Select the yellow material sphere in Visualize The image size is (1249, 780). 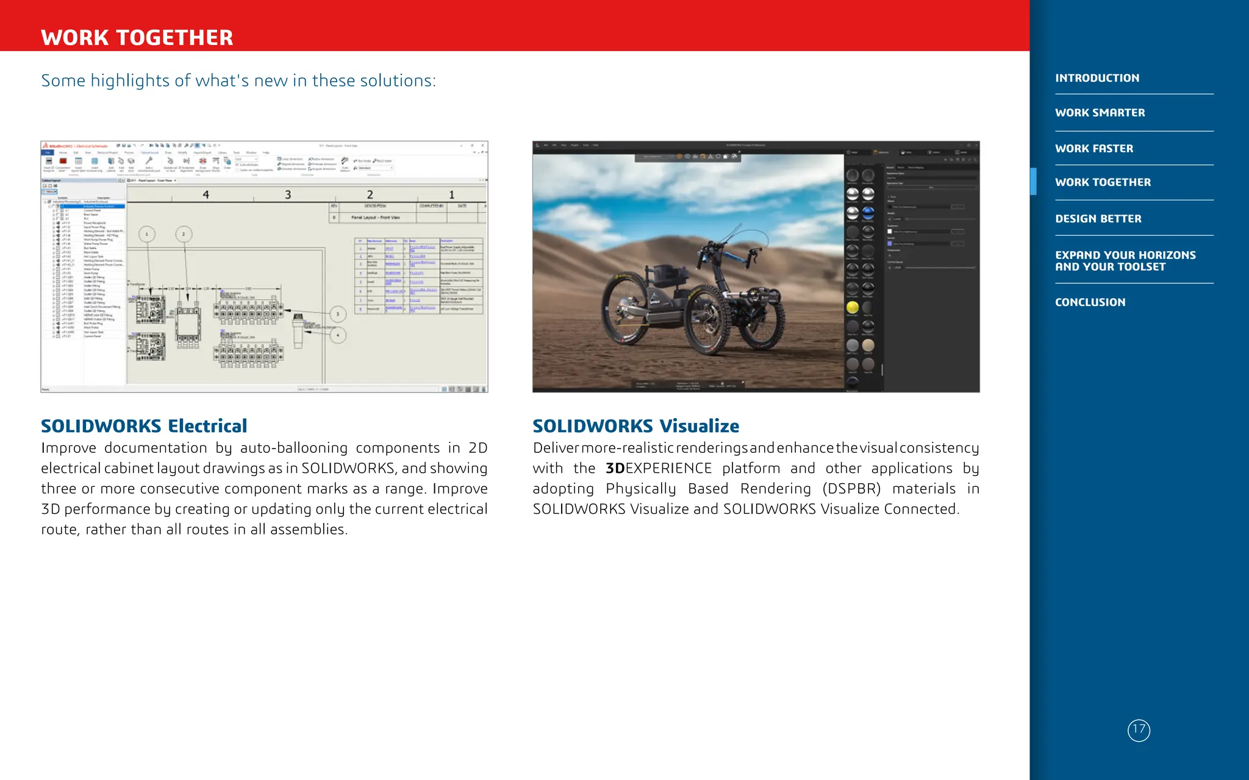(x=853, y=307)
